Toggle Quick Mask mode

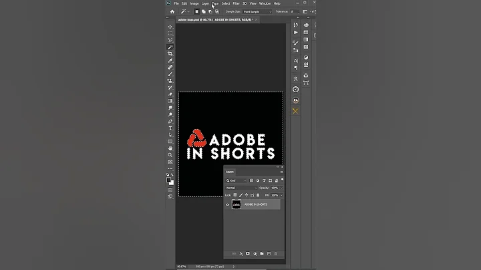coord(170,190)
